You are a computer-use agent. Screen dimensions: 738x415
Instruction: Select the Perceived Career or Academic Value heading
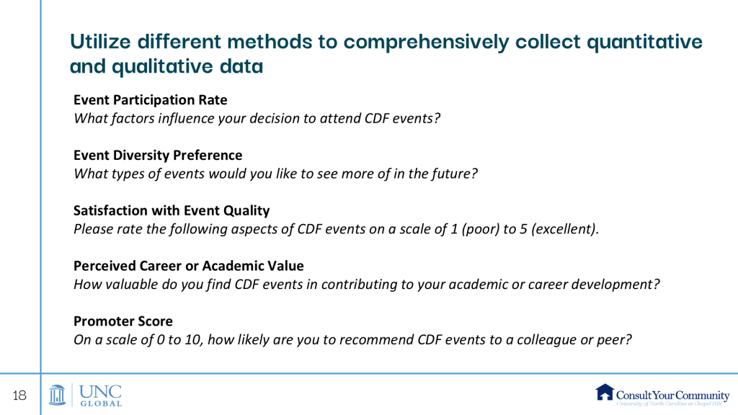pyautogui.click(x=189, y=266)
